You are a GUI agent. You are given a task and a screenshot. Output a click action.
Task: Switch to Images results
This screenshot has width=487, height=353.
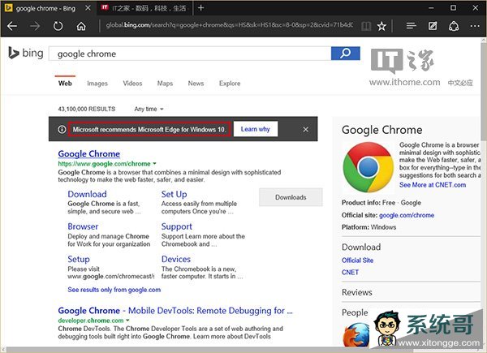tap(97, 84)
